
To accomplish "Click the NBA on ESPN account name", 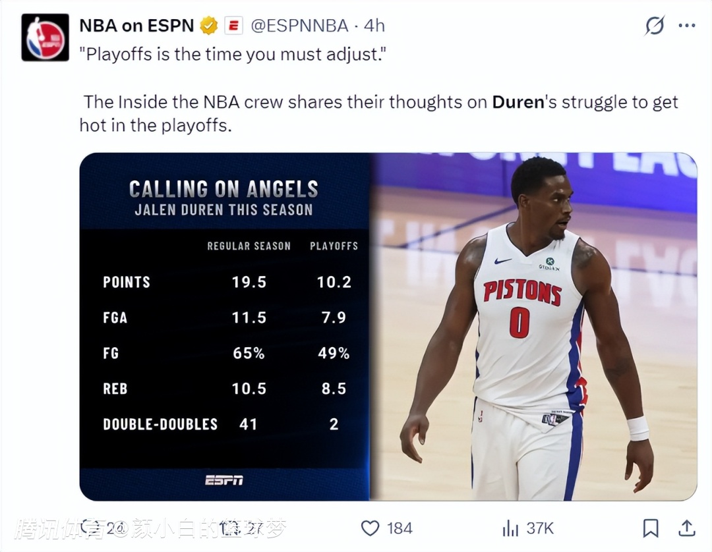I will [x=136, y=26].
